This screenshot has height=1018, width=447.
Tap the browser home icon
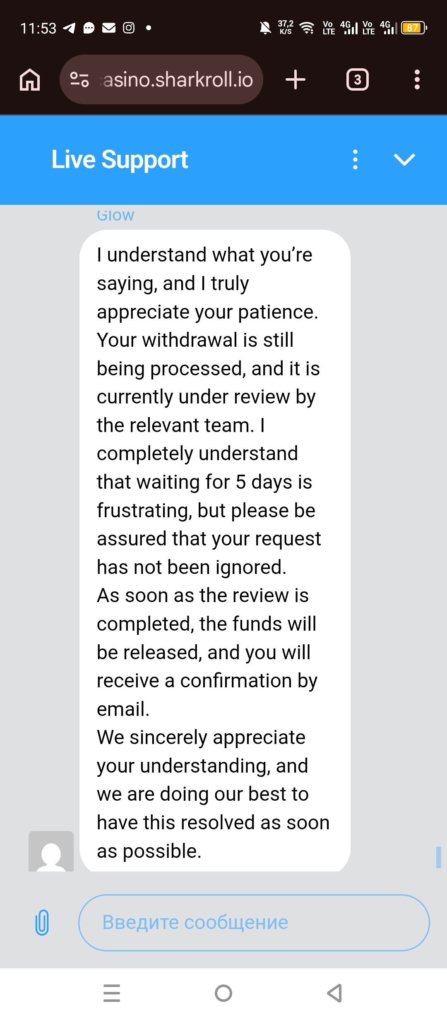[x=30, y=79]
